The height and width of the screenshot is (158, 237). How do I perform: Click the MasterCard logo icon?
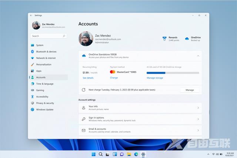(x=113, y=72)
